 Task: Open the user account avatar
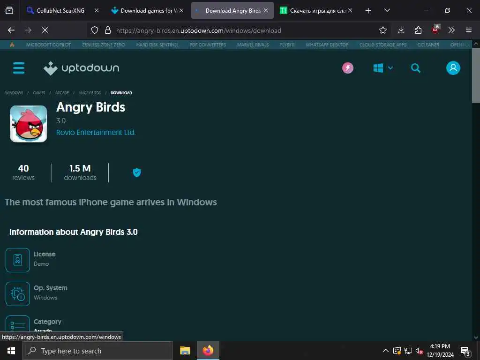tap(453, 68)
